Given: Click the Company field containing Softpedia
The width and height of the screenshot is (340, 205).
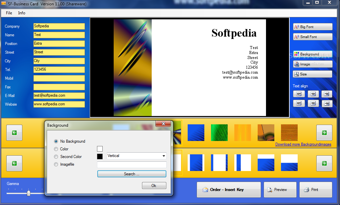Looking at the screenshot, I should click(x=59, y=26).
